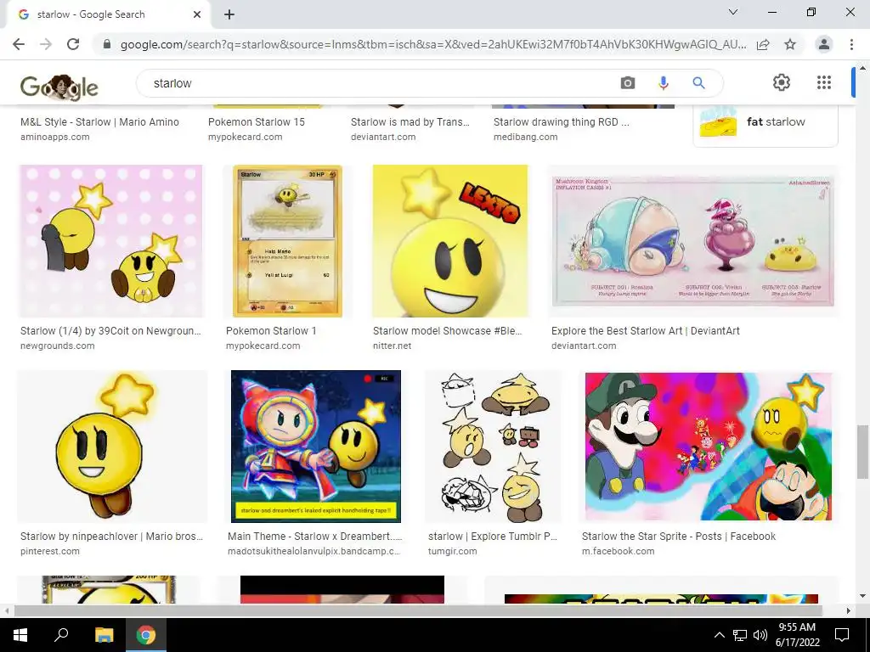
Task: Click the scroll down arrow of page
Action: (862, 596)
